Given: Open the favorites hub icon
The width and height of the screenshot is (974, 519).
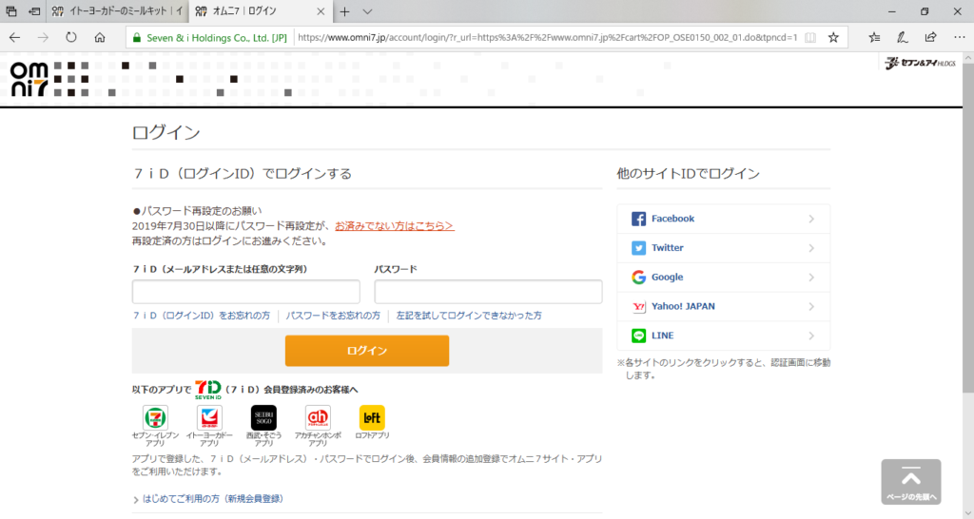Looking at the screenshot, I should (874, 37).
